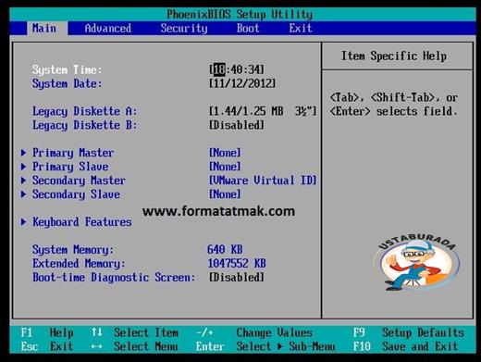Click the Tab, Shift-Tab help text
481x362 pixels.
(394, 105)
